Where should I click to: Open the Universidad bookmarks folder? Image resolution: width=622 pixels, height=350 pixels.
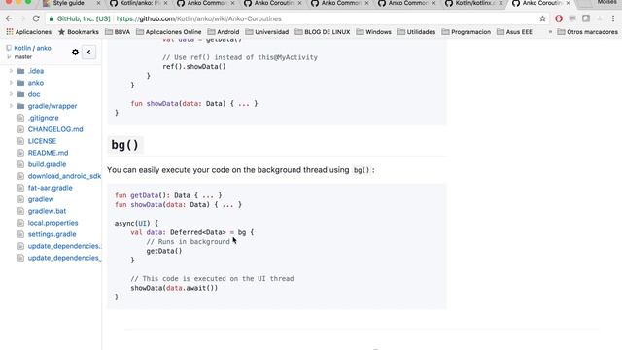(x=267, y=32)
